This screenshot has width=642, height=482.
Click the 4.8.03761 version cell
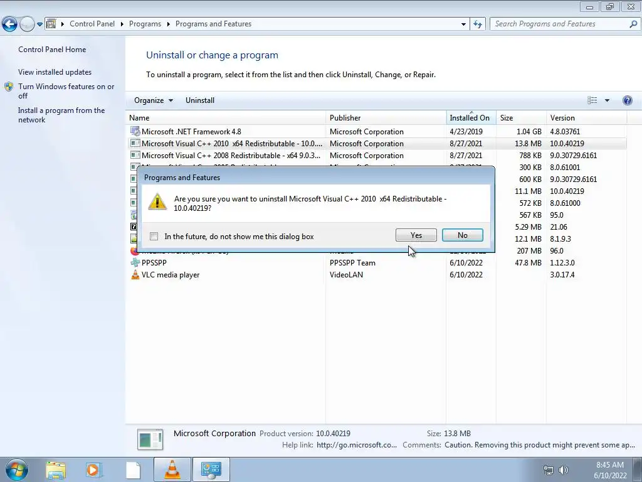[x=565, y=132]
